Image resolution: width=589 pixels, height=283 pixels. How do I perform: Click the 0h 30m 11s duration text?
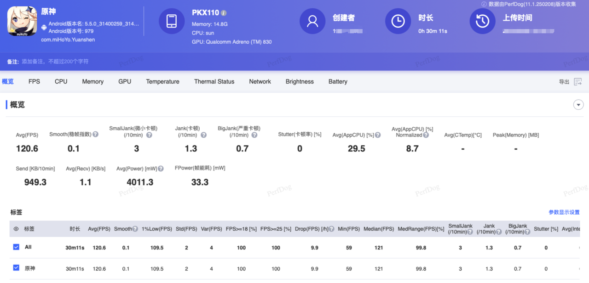click(433, 31)
